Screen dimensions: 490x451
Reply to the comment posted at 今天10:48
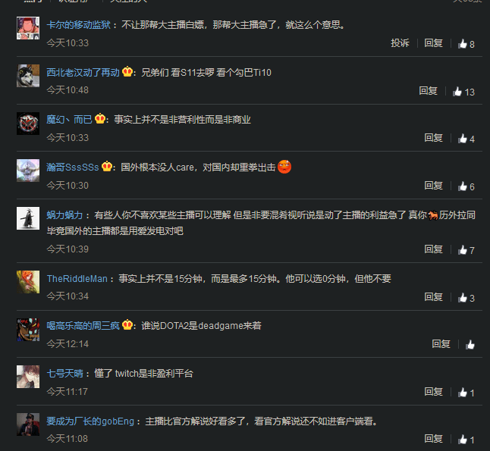point(428,91)
